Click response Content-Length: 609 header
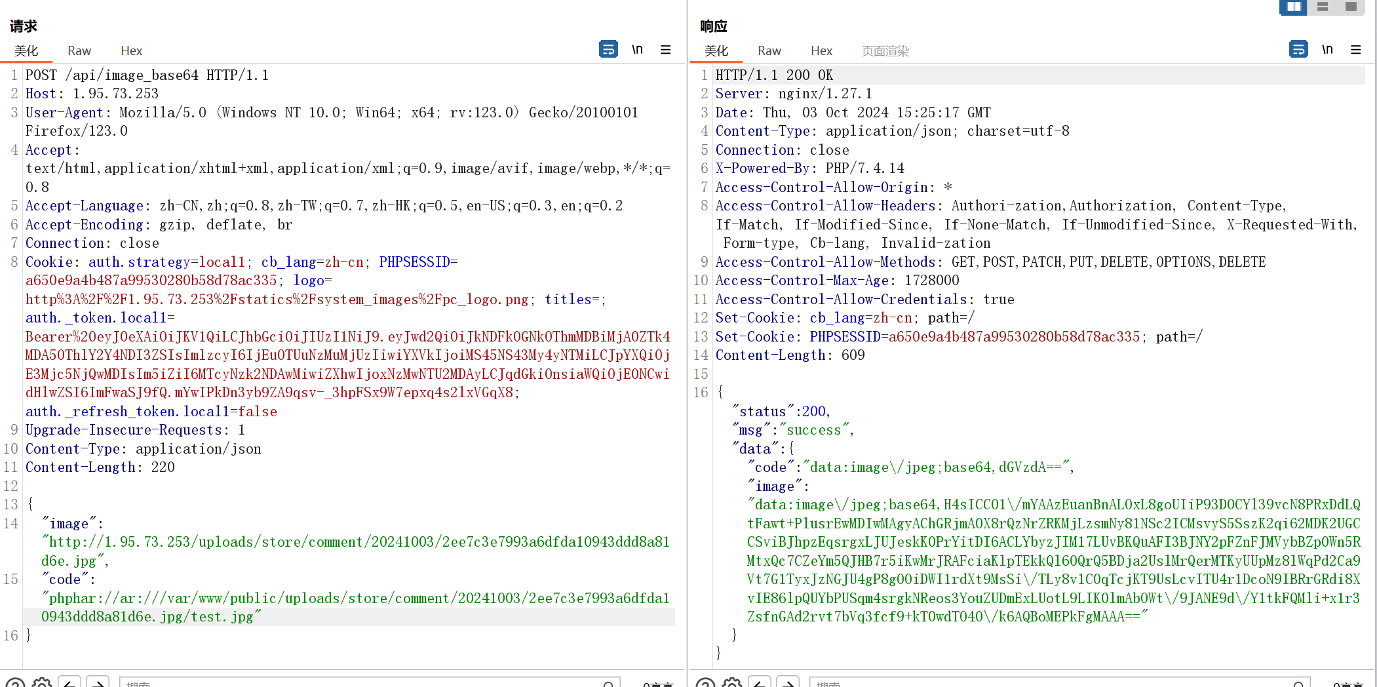The height and width of the screenshot is (687, 1377). pos(790,355)
